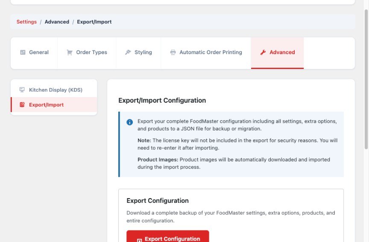Click the shopping cart icon for Order Types

[70, 52]
